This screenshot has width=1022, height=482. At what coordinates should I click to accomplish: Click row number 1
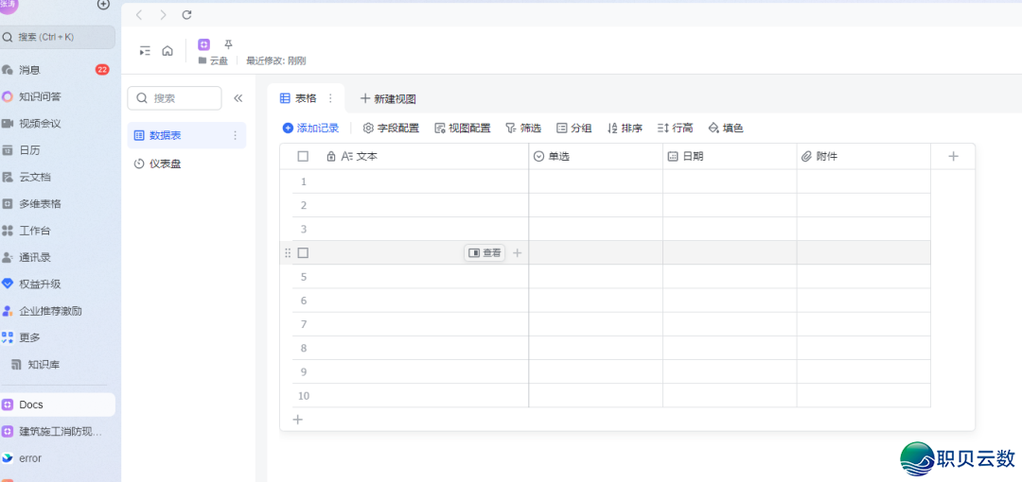pos(303,181)
